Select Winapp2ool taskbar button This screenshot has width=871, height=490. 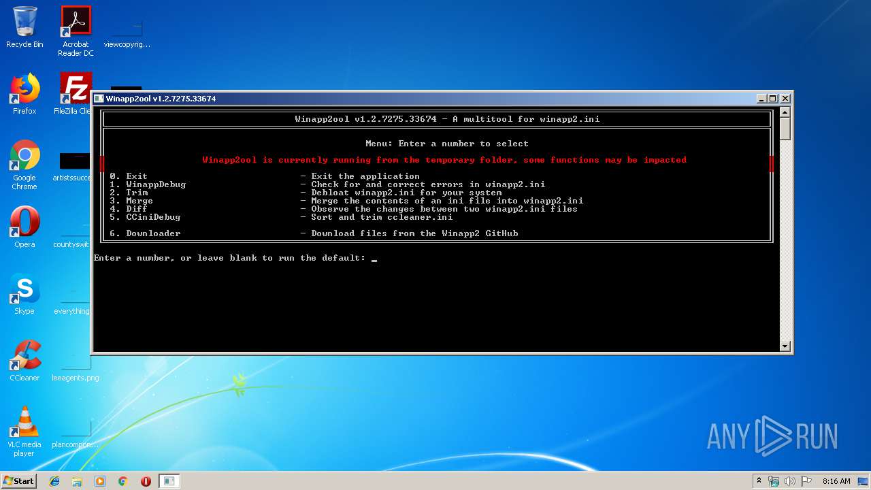pos(169,481)
